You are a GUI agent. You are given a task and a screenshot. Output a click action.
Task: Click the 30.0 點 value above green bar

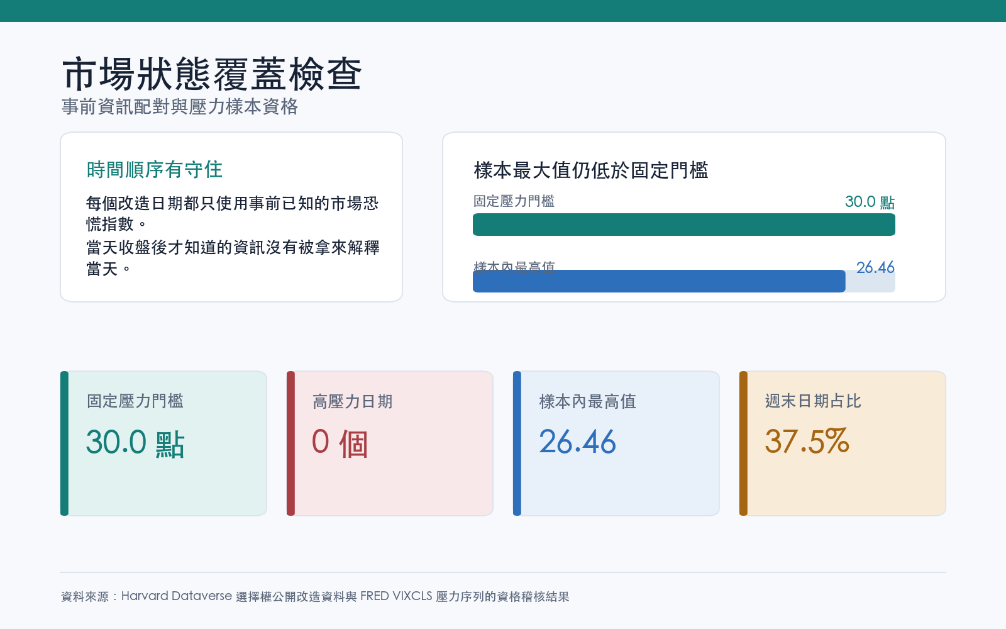870,202
